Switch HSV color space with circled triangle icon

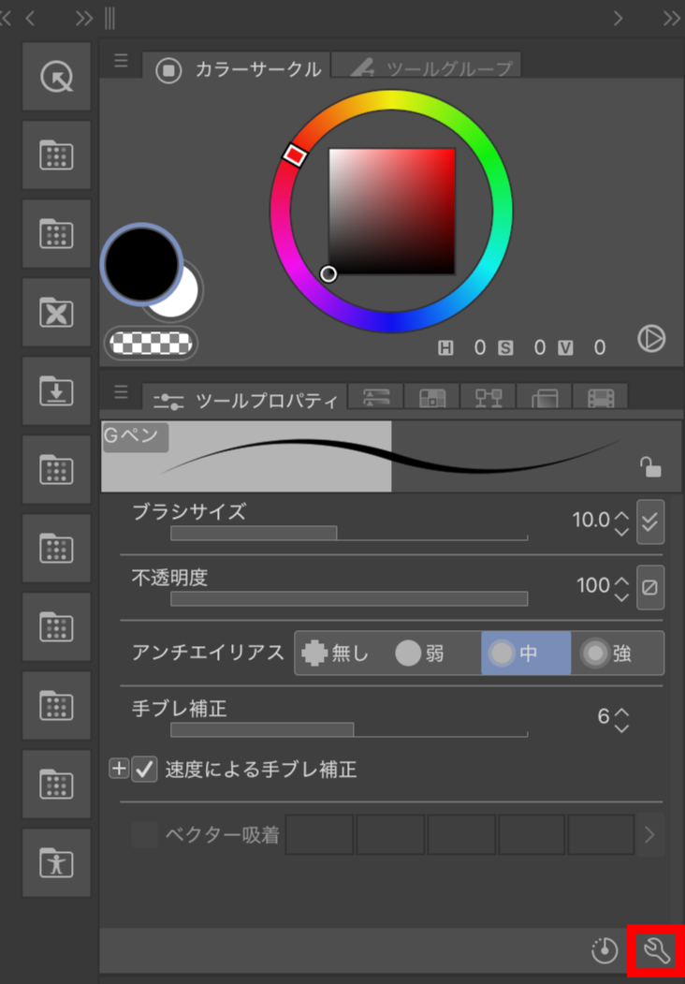[x=651, y=339]
